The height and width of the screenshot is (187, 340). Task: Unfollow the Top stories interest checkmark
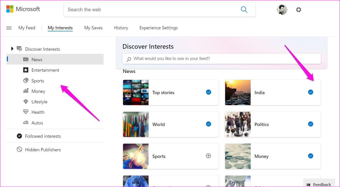209,92
